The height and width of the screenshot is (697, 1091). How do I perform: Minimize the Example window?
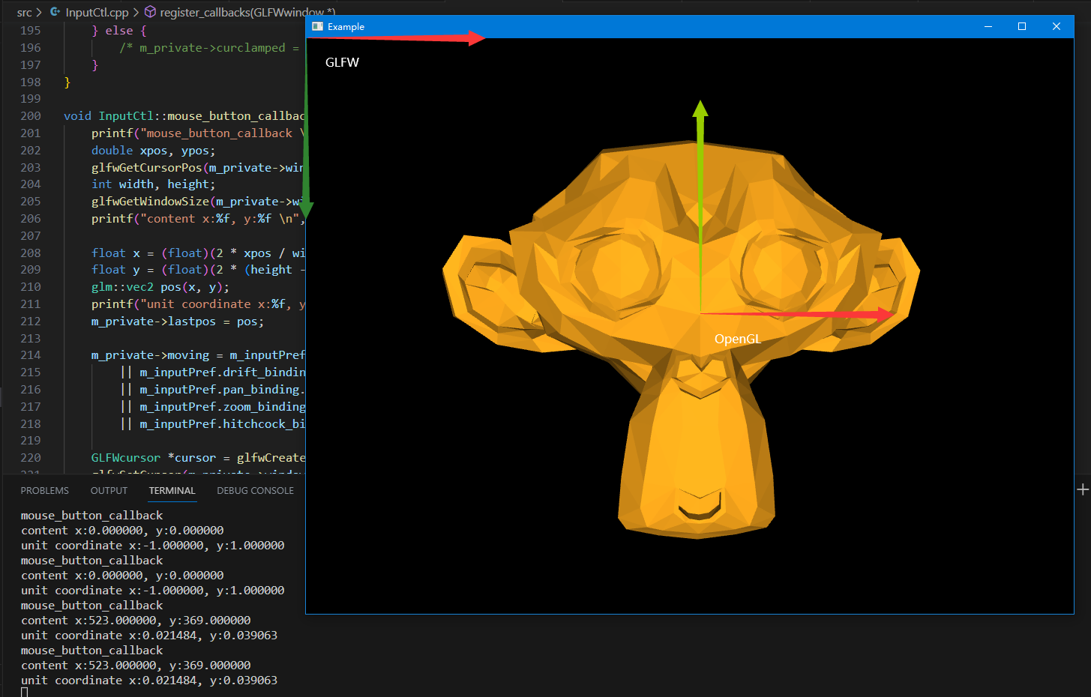988,26
